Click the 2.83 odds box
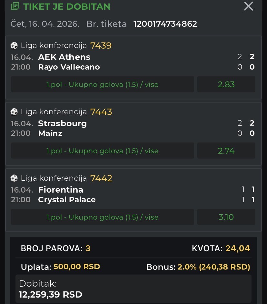267x304 pixels. [226, 84]
